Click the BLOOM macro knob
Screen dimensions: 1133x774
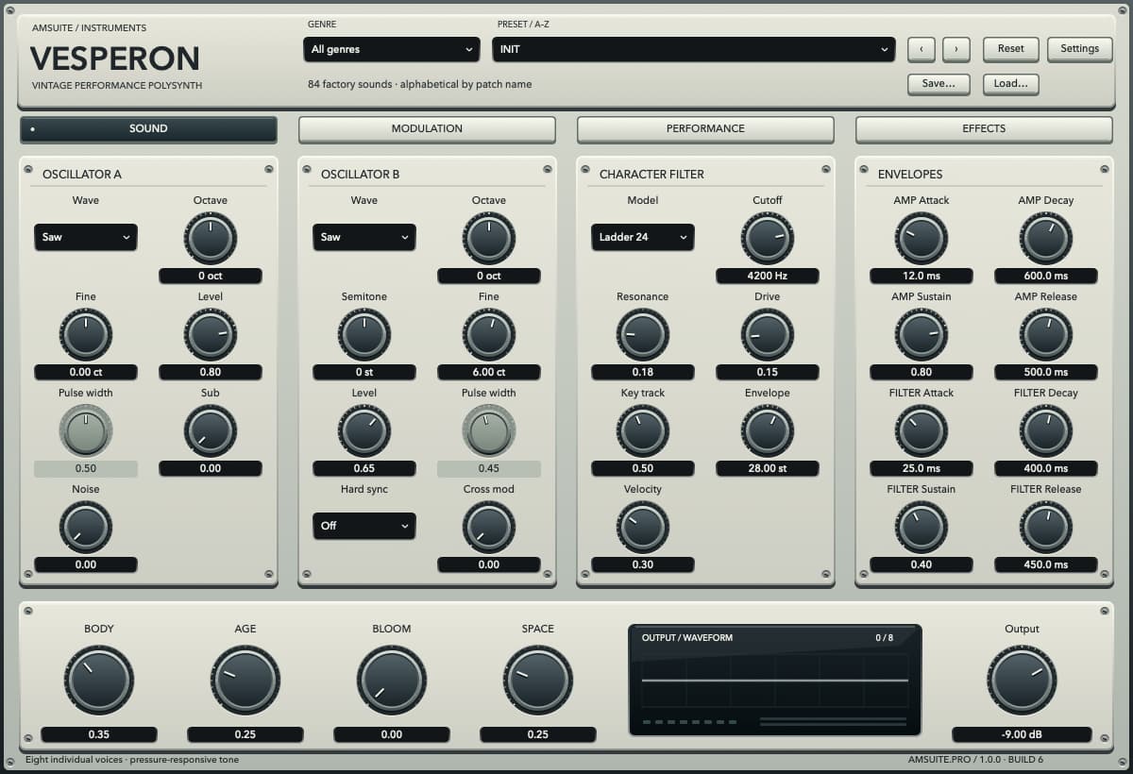coord(392,681)
